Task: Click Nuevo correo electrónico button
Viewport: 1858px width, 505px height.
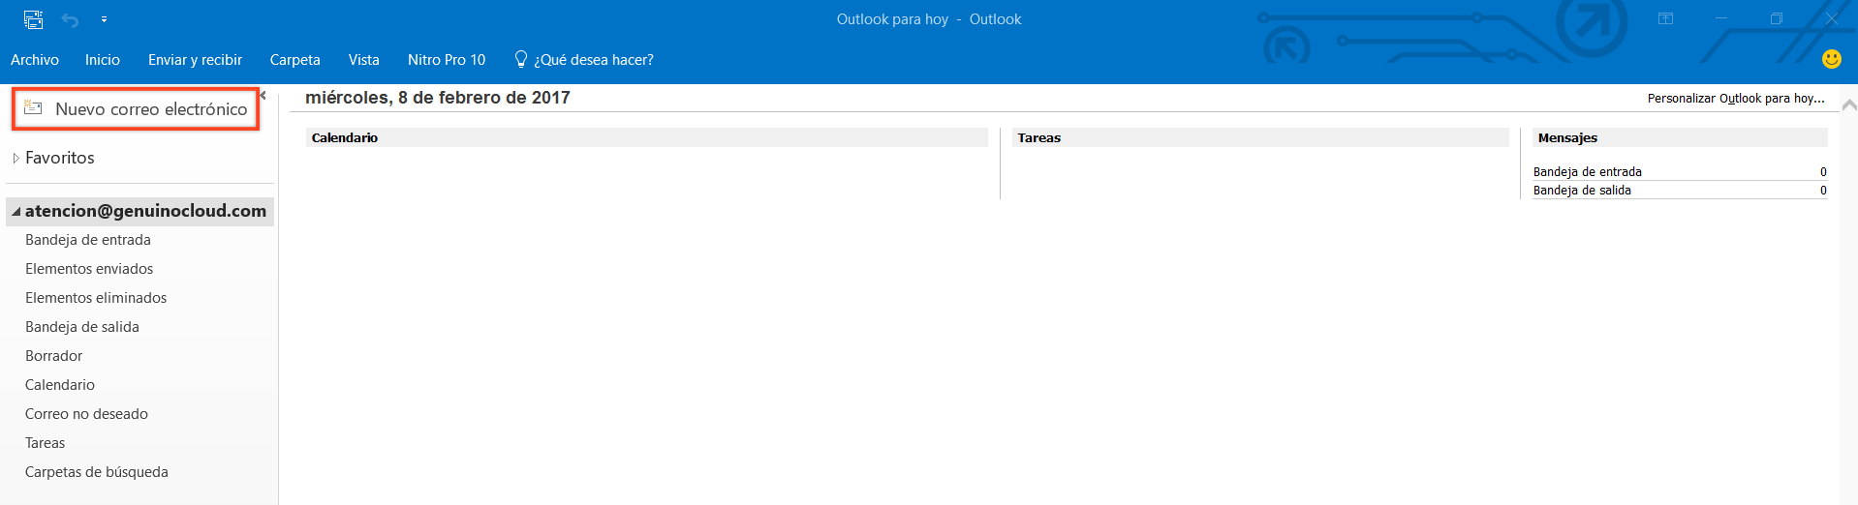Action: pyautogui.click(x=136, y=109)
